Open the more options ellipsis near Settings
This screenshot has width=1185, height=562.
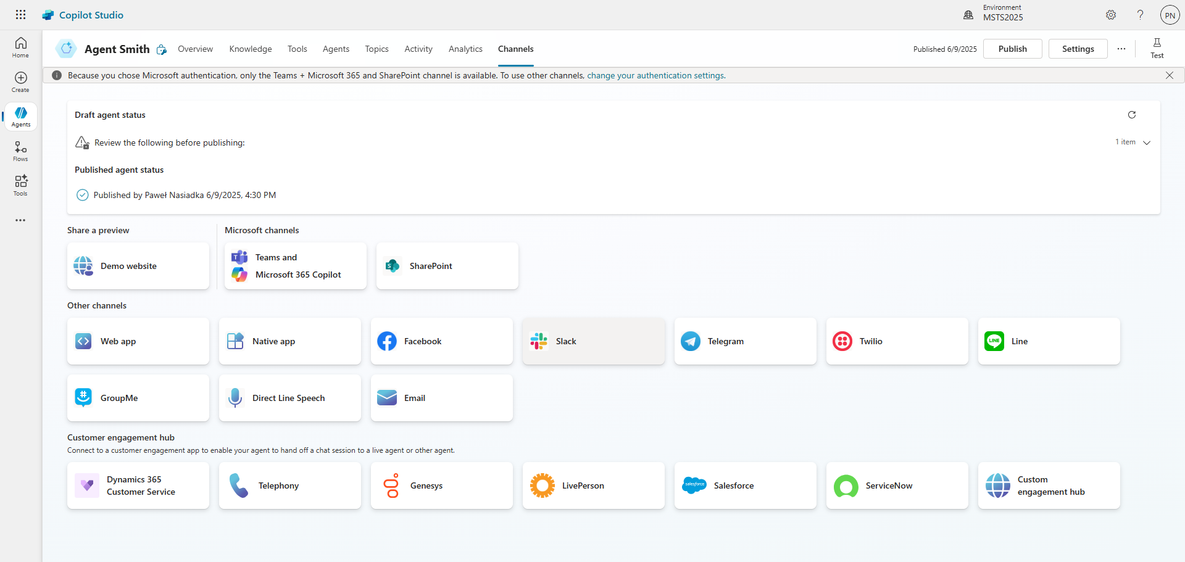(x=1121, y=49)
